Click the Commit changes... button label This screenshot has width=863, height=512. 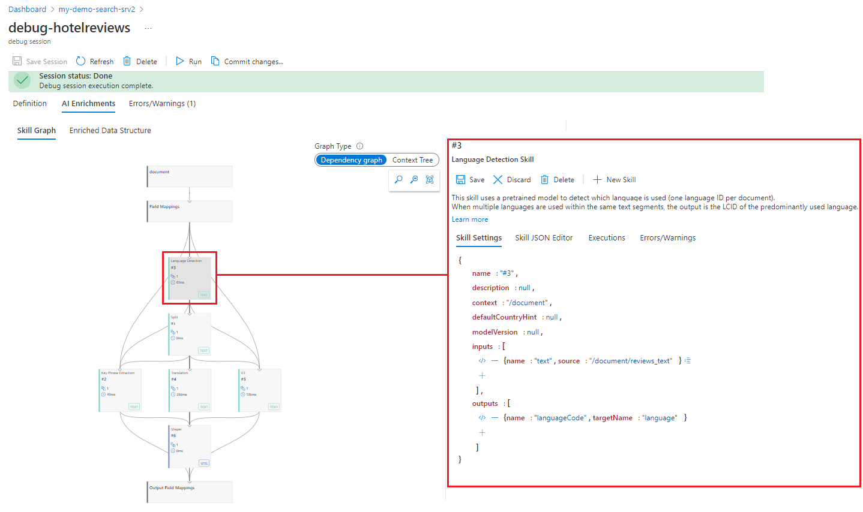pos(254,62)
